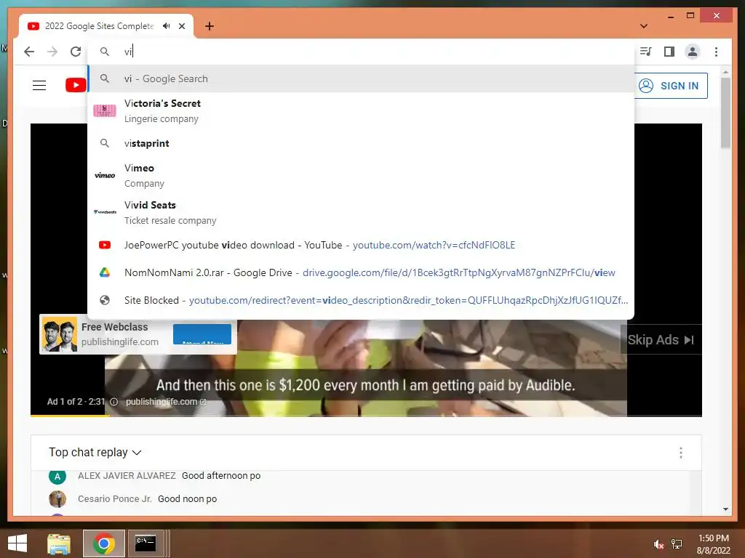Image resolution: width=745 pixels, height=558 pixels.
Task: Open File Explorer from the taskbar
Action: (59, 543)
